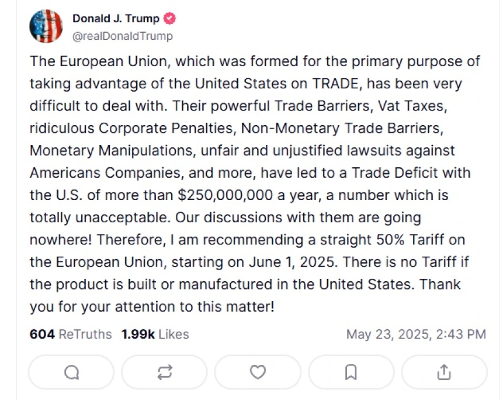
Task: Click the reply speech bubble icon
Action: 71,373
